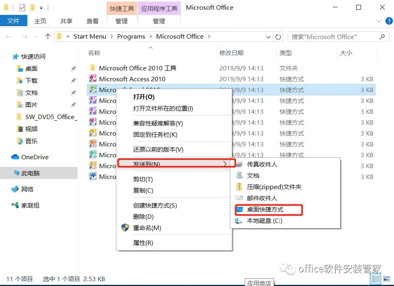Viewport: 394px width, 286px height.
Task: Open 管理 tab under 快捷工具
Action: pyautogui.click(x=122, y=21)
